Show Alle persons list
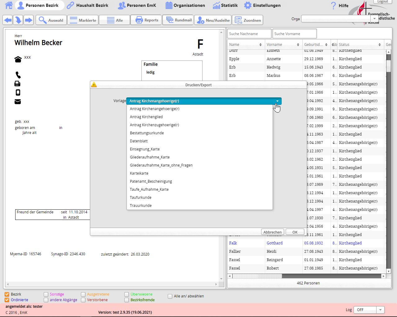 click(x=114, y=20)
